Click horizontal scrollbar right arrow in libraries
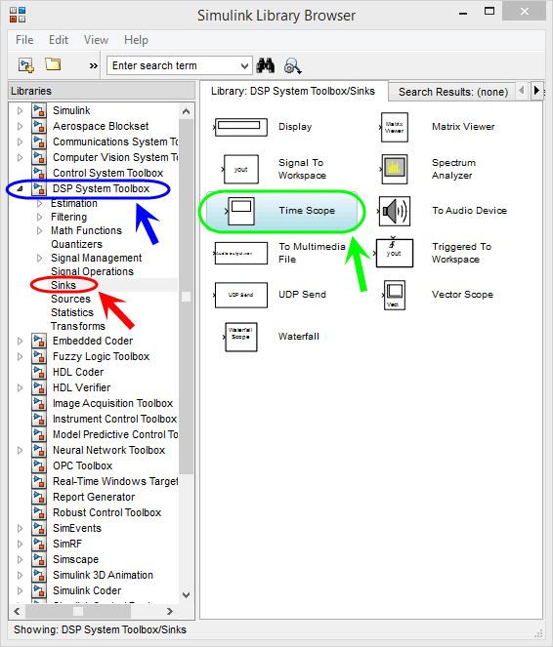 (x=170, y=611)
